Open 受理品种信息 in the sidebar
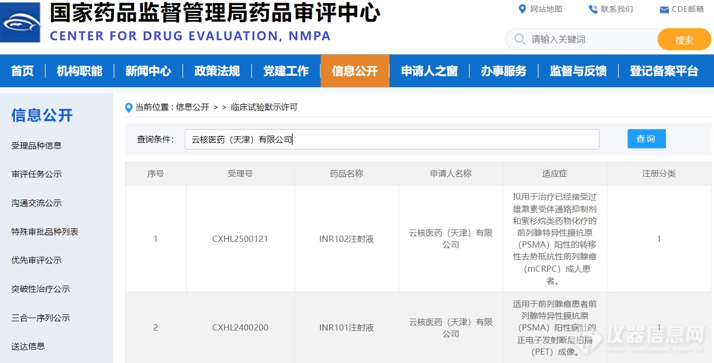Screen dimensions: 714x363 (x=37, y=145)
